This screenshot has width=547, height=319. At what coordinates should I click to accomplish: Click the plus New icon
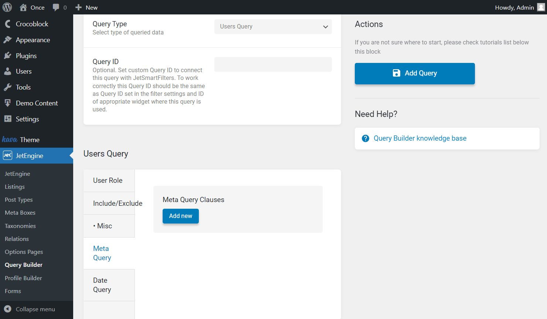(x=78, y=7)
